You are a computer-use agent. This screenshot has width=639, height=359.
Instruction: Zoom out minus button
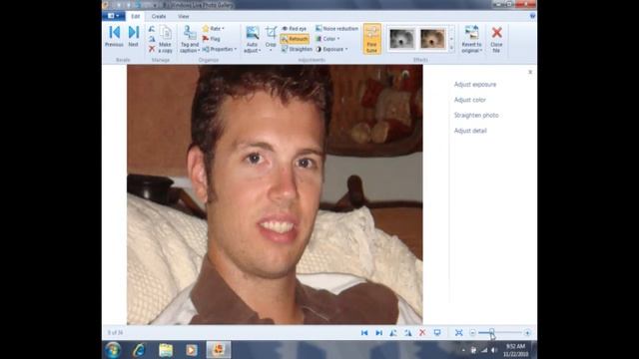[x=472, y=333]
